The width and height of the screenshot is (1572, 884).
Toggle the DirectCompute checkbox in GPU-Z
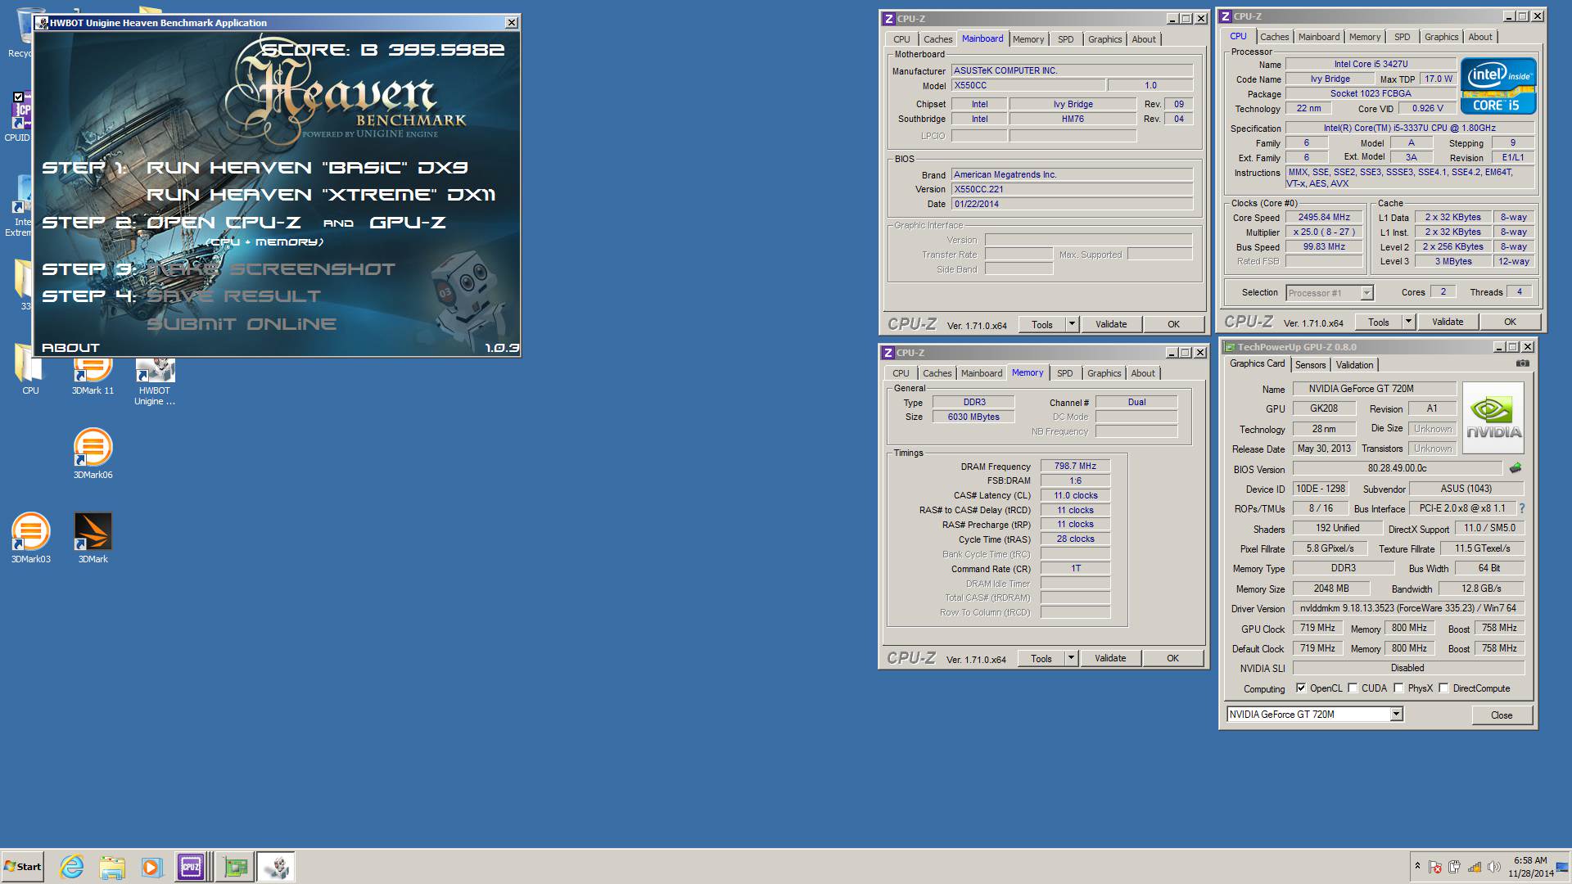1443,688
